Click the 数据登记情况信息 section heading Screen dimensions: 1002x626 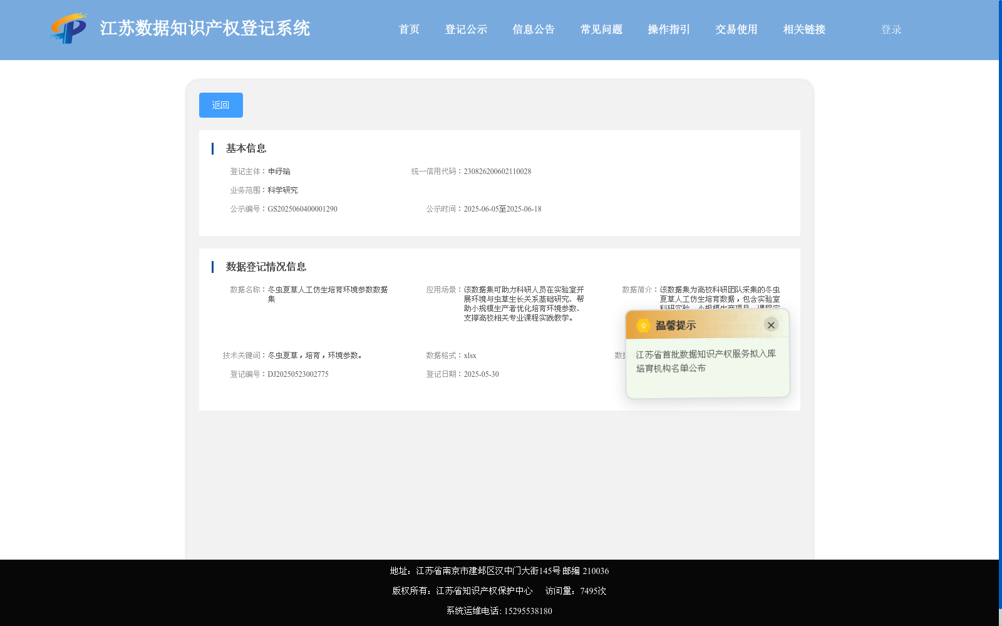click(x=266, y=267)
